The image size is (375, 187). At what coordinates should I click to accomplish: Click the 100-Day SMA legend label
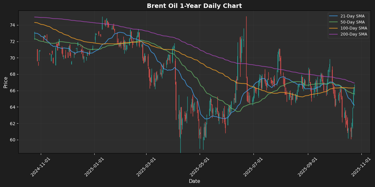[x=354, y=28]
